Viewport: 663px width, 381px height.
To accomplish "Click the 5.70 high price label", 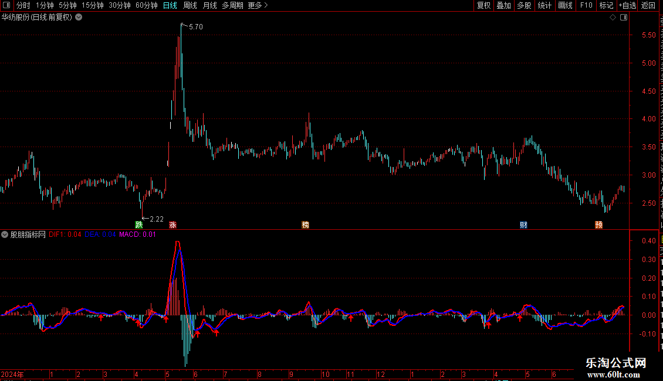I will pos(196,26).
